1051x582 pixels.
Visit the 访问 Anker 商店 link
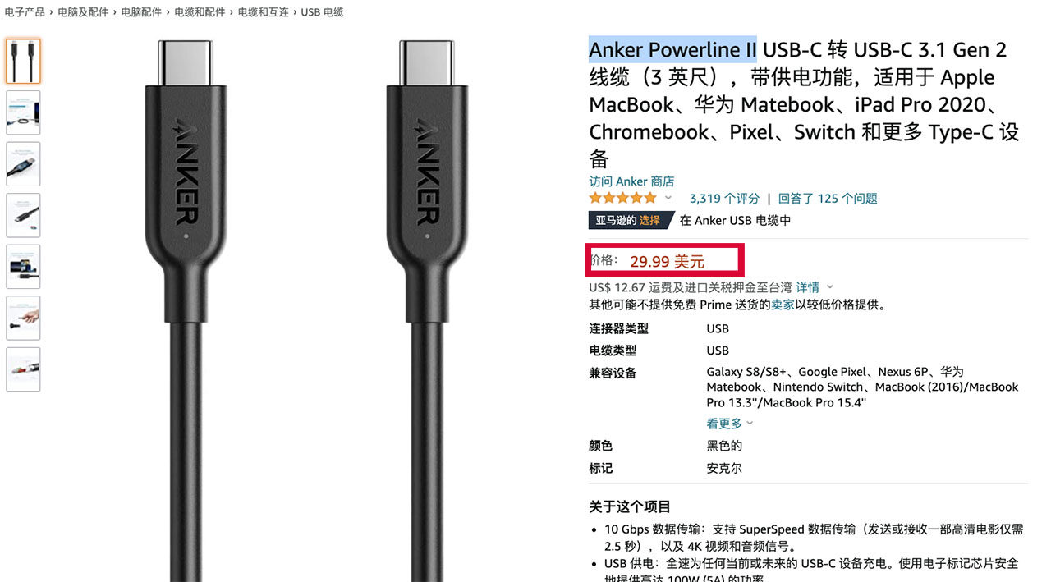coord(631,181)
